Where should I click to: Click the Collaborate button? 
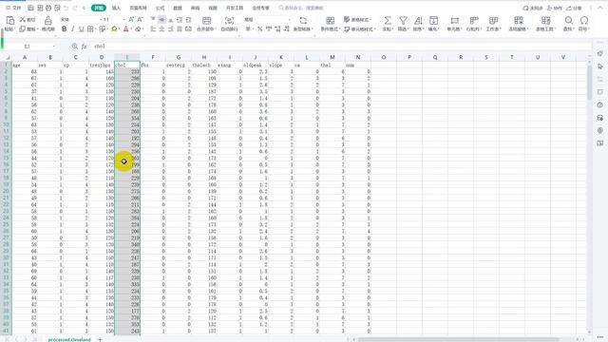click(x=555, y=8)
